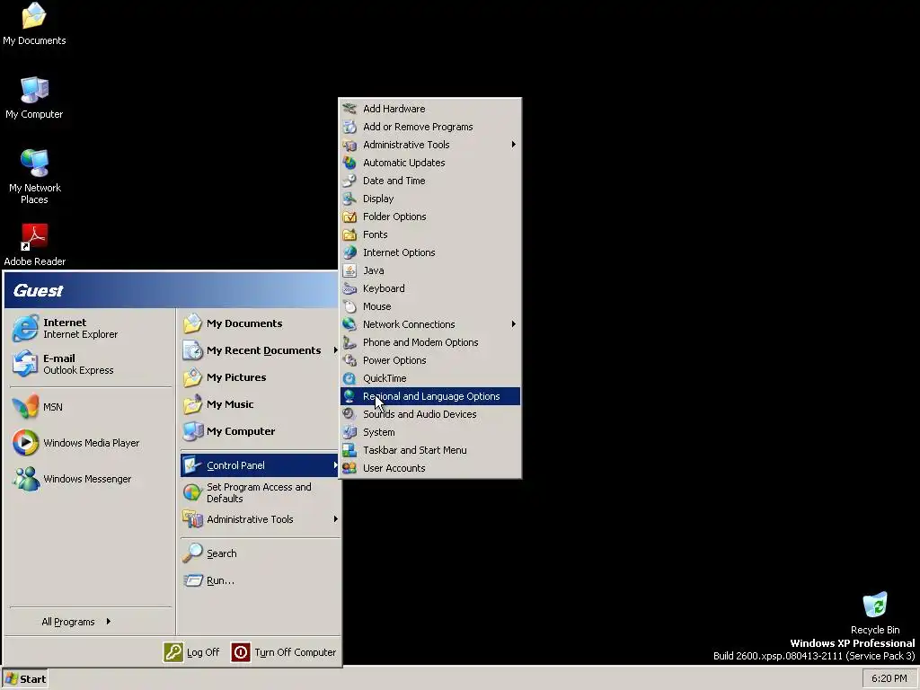Choose Phone and Modem Options
Viewport: 920px width, 690px height.
430,342
